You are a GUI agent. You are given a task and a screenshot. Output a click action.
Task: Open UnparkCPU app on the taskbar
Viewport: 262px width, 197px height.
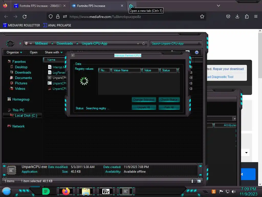tap(126, 191)
